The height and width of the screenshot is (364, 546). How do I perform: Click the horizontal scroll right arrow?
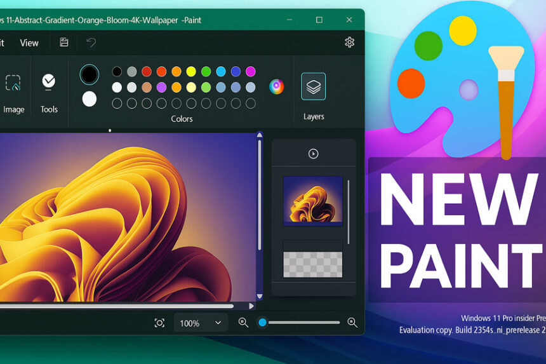(x=251, y=306)
